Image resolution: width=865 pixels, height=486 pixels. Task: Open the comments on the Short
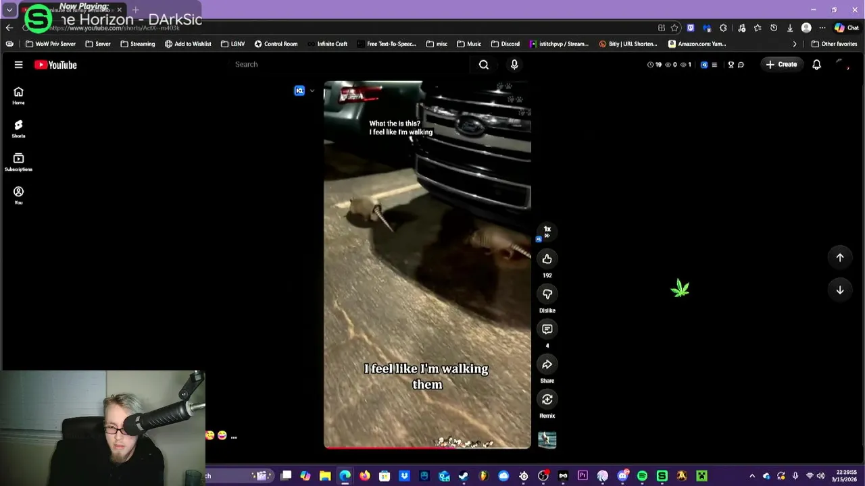[547, 329]
